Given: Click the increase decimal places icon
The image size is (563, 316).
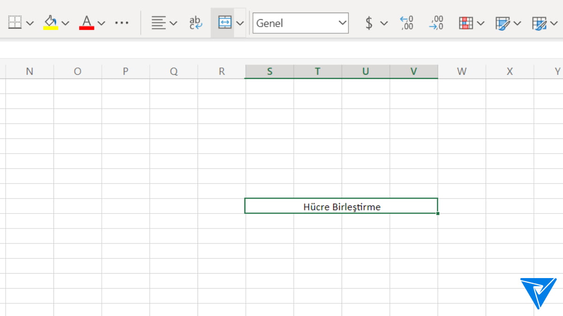Looking at the screenshot, I should [406, 22].
